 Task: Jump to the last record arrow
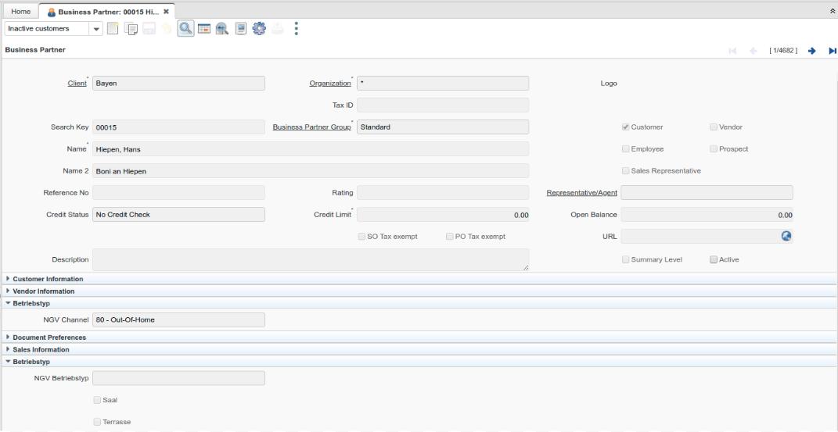click(832, 51)
